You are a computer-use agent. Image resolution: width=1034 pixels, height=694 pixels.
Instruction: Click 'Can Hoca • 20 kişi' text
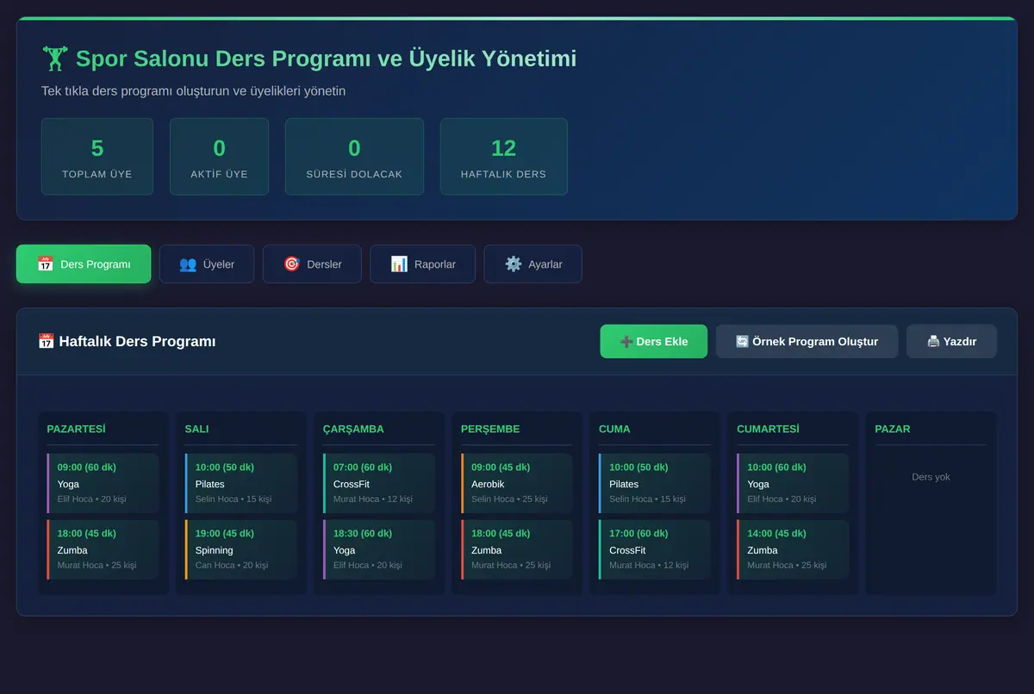232,566
